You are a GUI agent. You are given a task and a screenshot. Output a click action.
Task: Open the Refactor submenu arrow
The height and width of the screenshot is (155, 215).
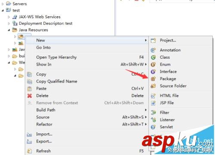click(146, 124)
